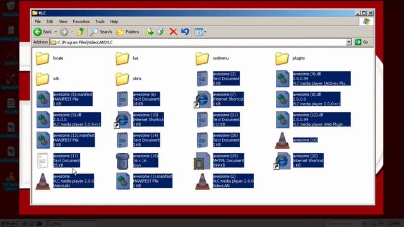Select awesome (15) text document icon
Image resolution: width=404 pixels, height=227 pixels.
(x=202, y=140)
